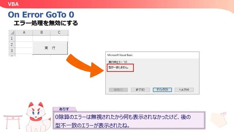Screen dimensions: 234x132
Task: Select cell A2
Action: pos(24,45)
